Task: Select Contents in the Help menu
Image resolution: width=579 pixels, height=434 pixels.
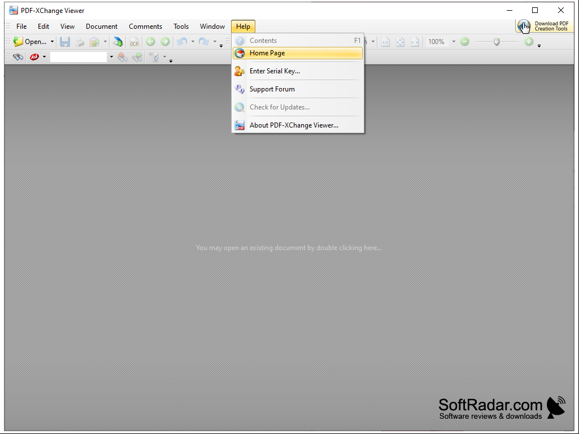Action: [298, 41]
